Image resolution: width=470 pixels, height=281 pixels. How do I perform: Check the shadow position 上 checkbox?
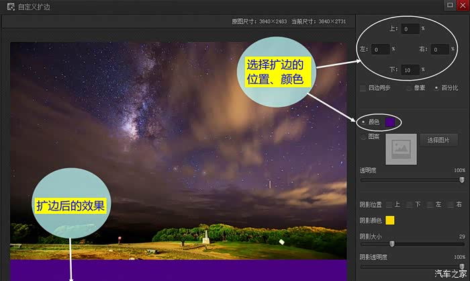point(389,204)
